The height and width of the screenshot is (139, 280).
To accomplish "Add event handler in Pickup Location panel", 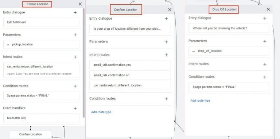I will coord(75,109).
